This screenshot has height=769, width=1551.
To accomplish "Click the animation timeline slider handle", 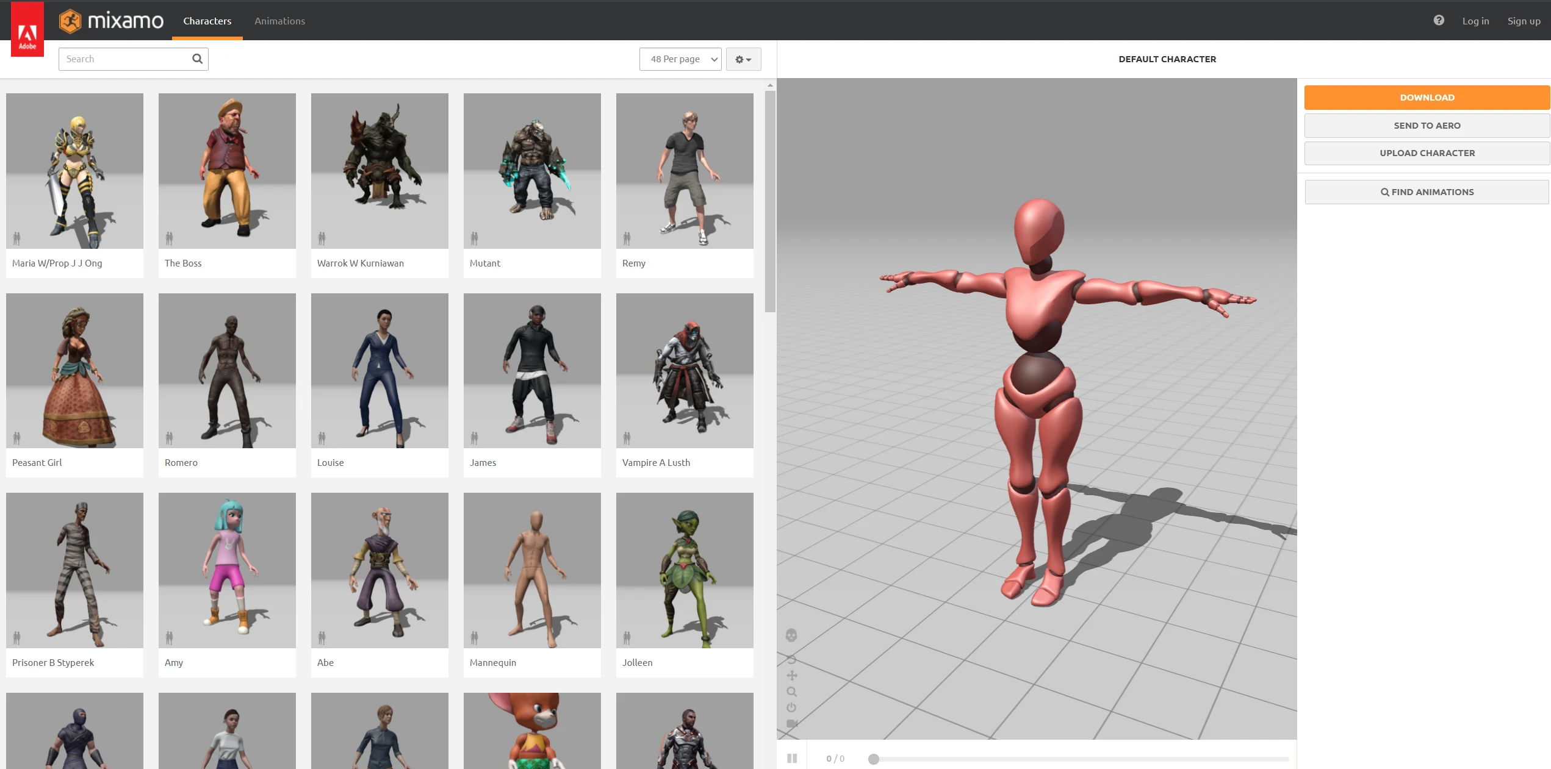I will [874, 759].
